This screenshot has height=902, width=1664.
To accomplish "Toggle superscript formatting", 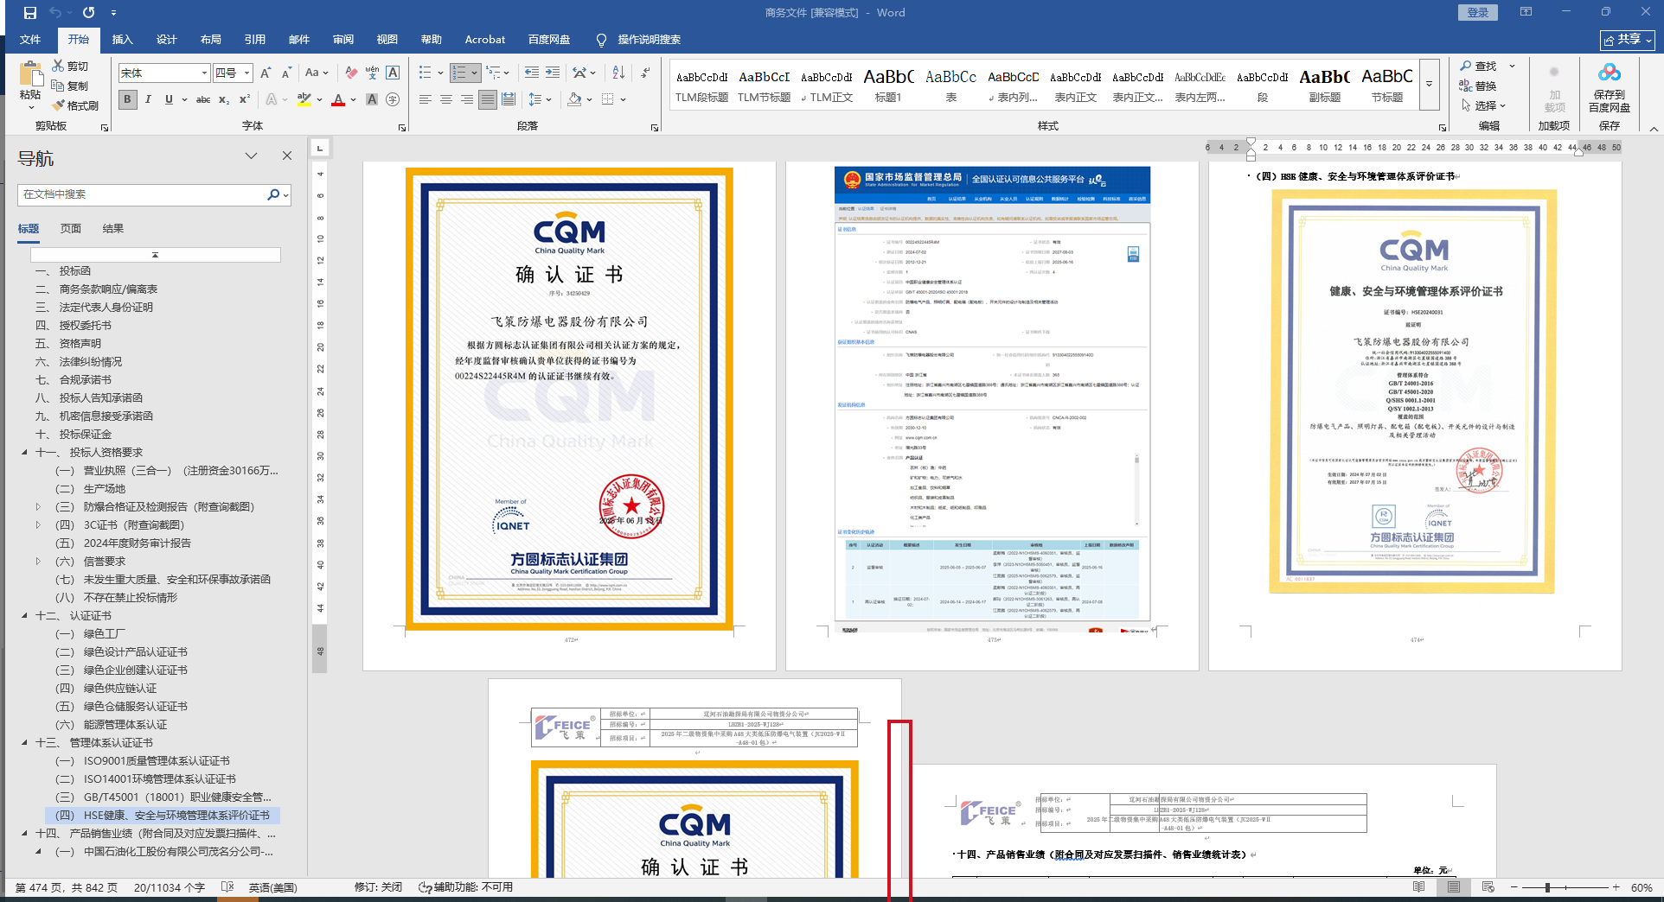I will [245, 99].
